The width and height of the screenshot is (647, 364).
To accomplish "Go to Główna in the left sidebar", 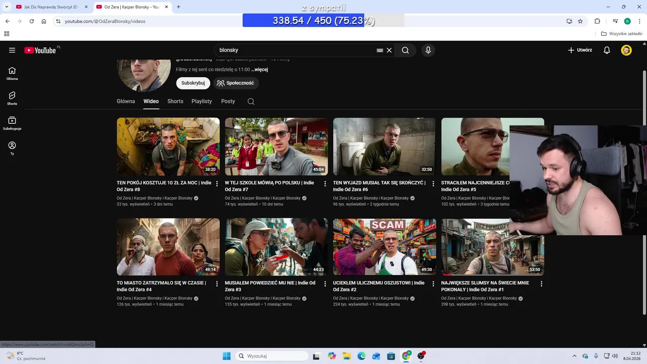I will point(12,74).
